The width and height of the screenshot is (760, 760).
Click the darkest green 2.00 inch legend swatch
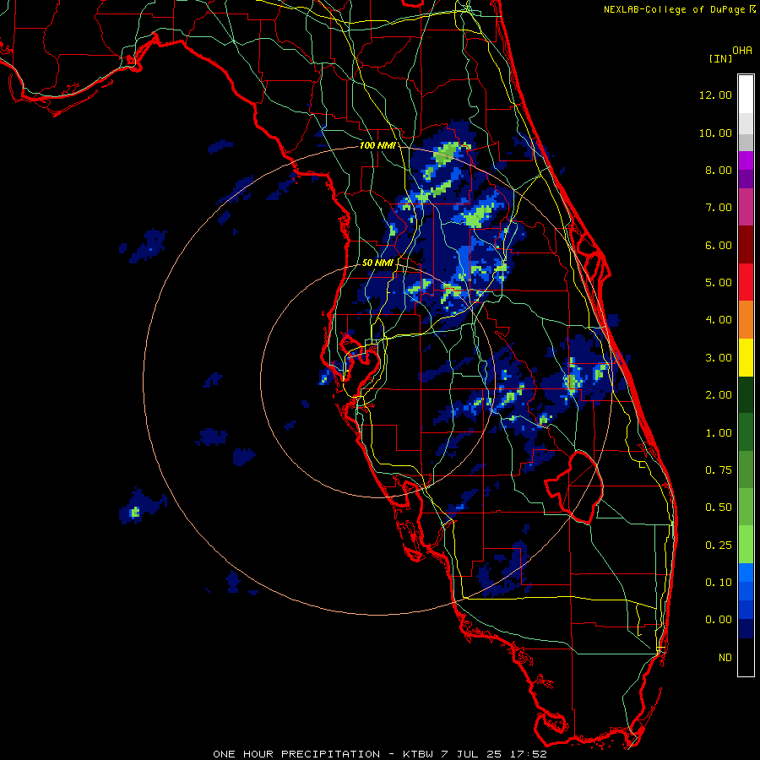click(x=746, y=394)
